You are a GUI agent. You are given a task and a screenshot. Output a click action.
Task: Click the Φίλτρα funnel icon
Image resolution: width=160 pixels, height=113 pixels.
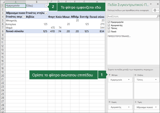pos(110,75)
